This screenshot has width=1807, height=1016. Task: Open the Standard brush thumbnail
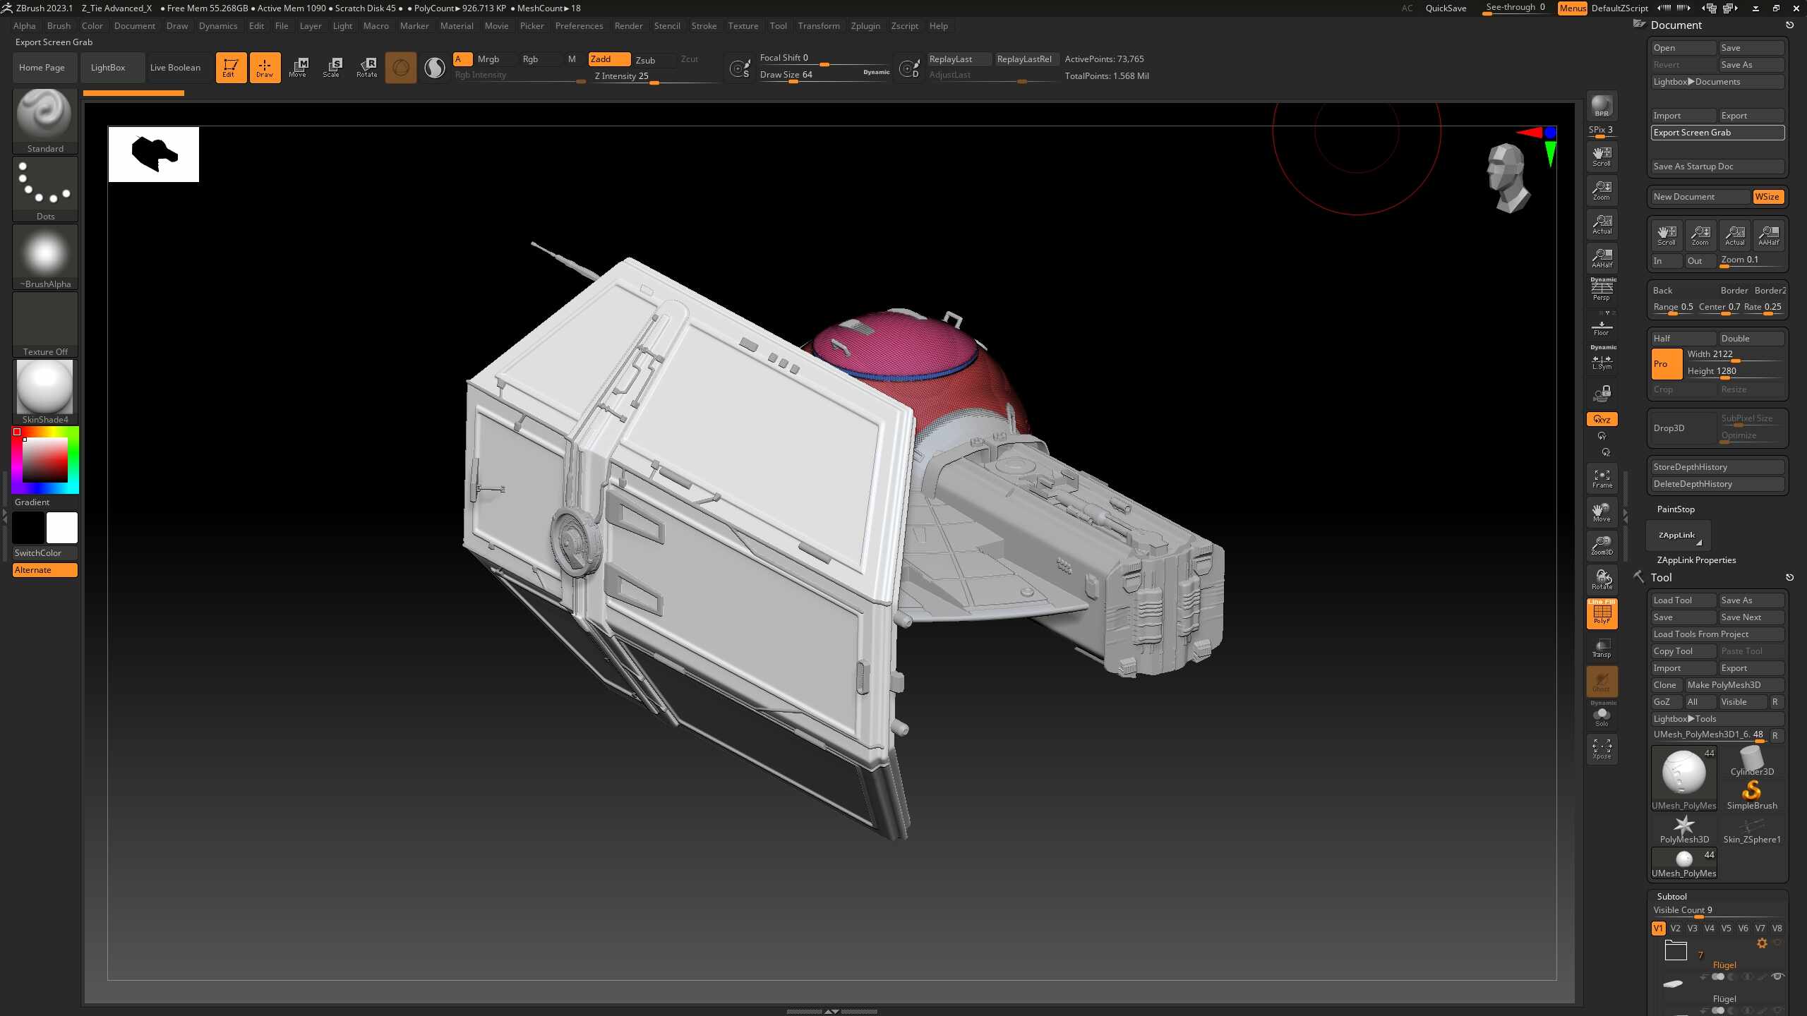pos(44,115)
